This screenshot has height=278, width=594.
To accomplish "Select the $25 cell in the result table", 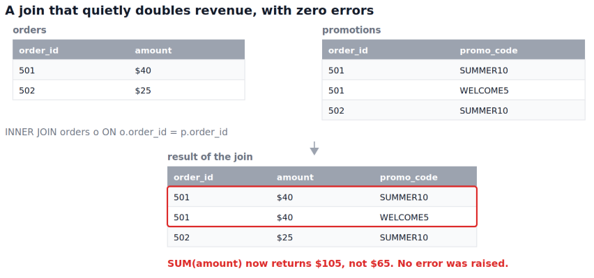I will pos(284,238).
